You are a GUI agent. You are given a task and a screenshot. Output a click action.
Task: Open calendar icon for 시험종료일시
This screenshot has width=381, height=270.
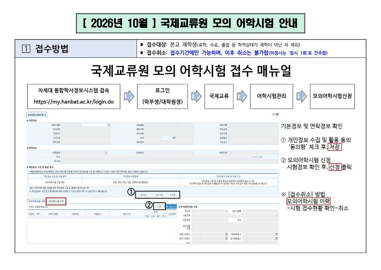pyautogui.click(x=277, y=235)
